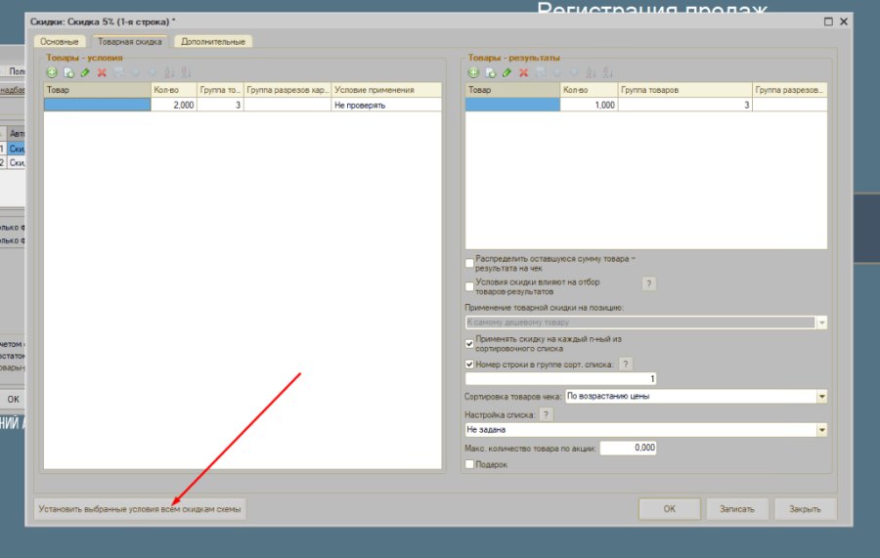Confirm dialog with OK button
The width and height of the screenshot is (880, 558).
pyautogui.click(x=670, y=509)
